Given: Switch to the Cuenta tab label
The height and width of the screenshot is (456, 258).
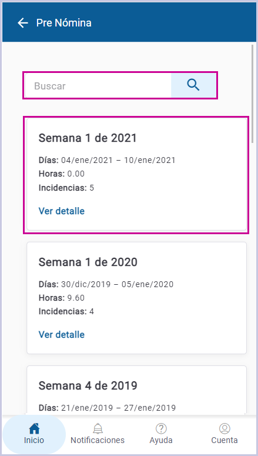Looking at the screenshot, I should click(225, 440).
